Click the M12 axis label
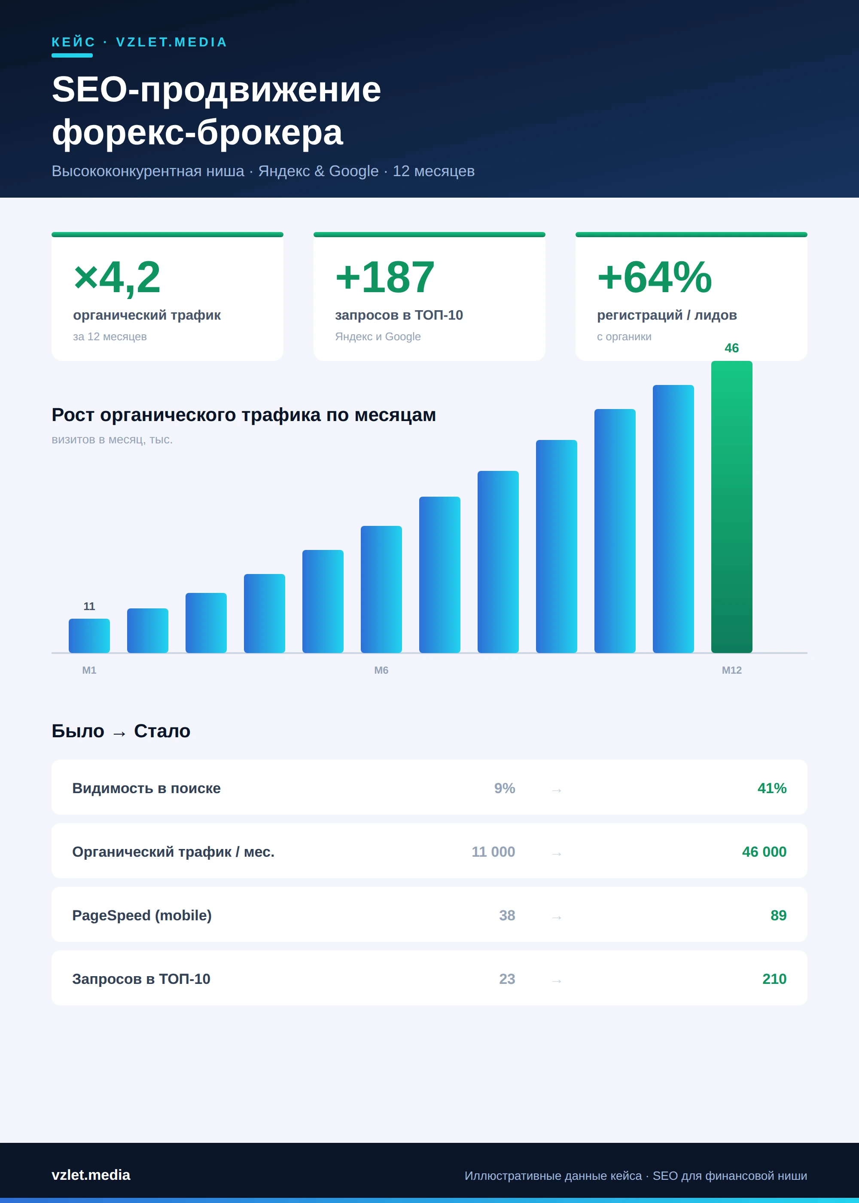 [731, 670]
